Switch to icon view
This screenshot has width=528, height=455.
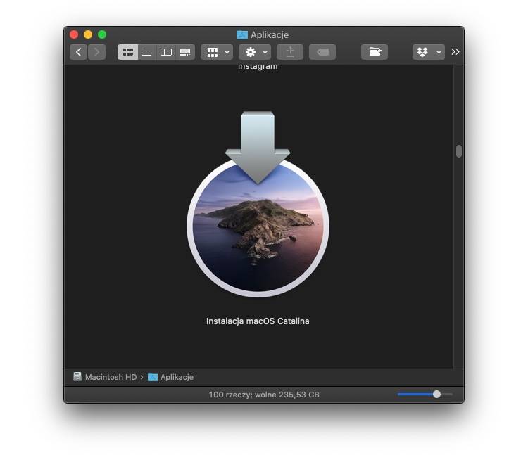[127, 52]
